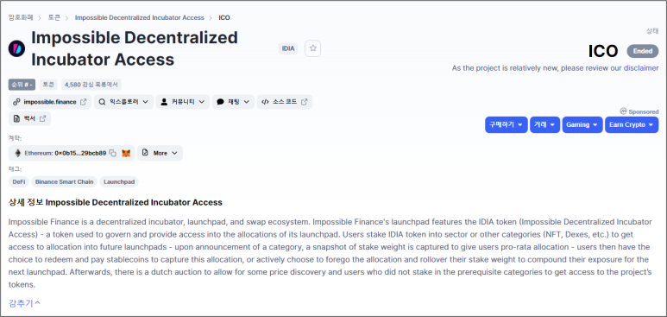Viewport: 667px width, 317px height.
Task: Collapse description with 감추기 link
Action: [x=24, y=303]
